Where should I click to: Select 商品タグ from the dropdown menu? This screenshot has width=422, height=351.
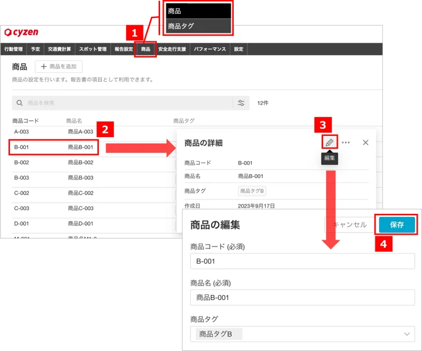tap(198, 26)
